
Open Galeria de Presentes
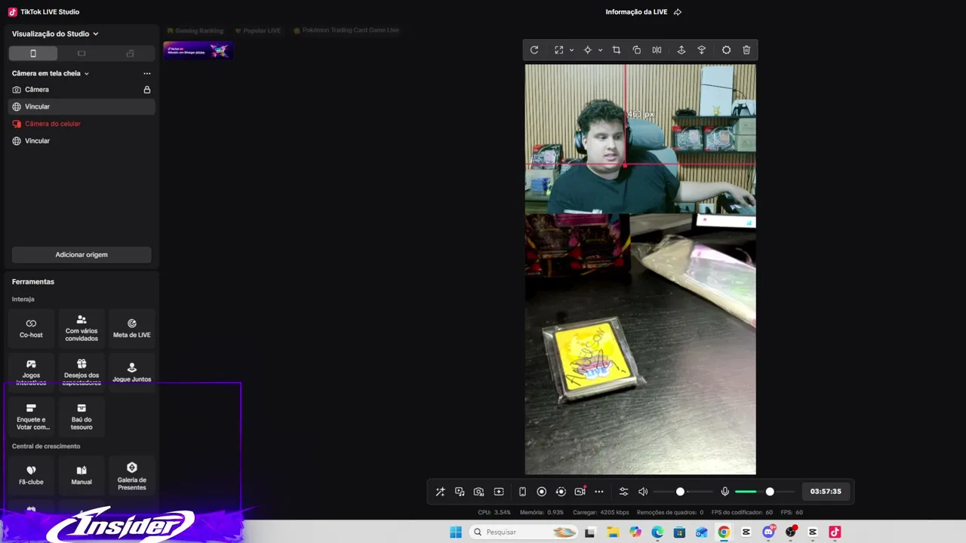(132, 475)
